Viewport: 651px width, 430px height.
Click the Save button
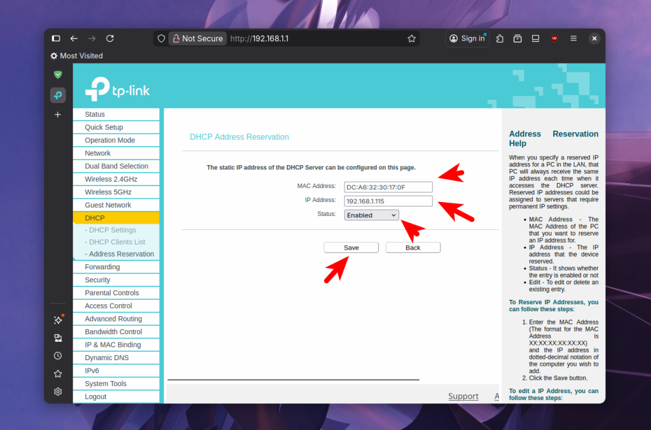[x=351, y=248]
